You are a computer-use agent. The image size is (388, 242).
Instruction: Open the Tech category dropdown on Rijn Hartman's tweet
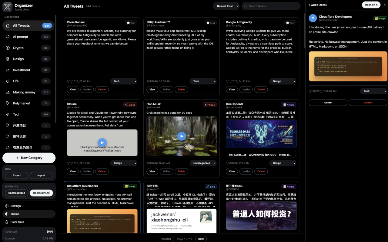pos(203,81)
